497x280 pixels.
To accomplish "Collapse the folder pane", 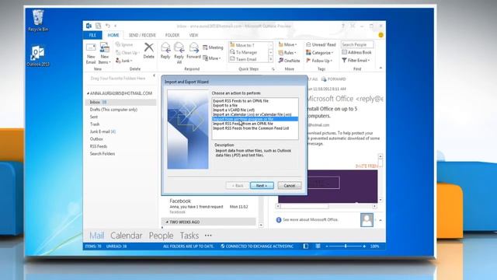I will click(x=154, y=75).
